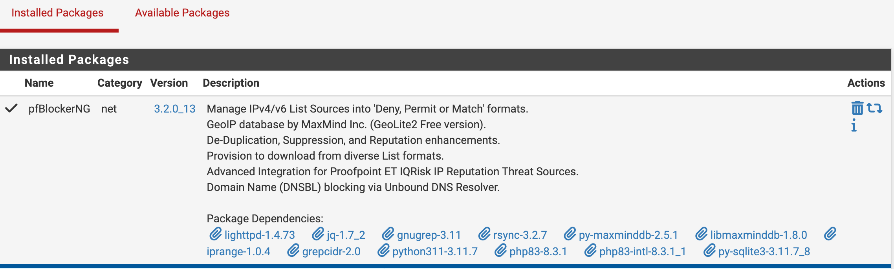Image resolution: width=894 pixels, height=269 pixels.
Task: Open the python311-3.11.7 dependency link
Action: tap(435, 252)
